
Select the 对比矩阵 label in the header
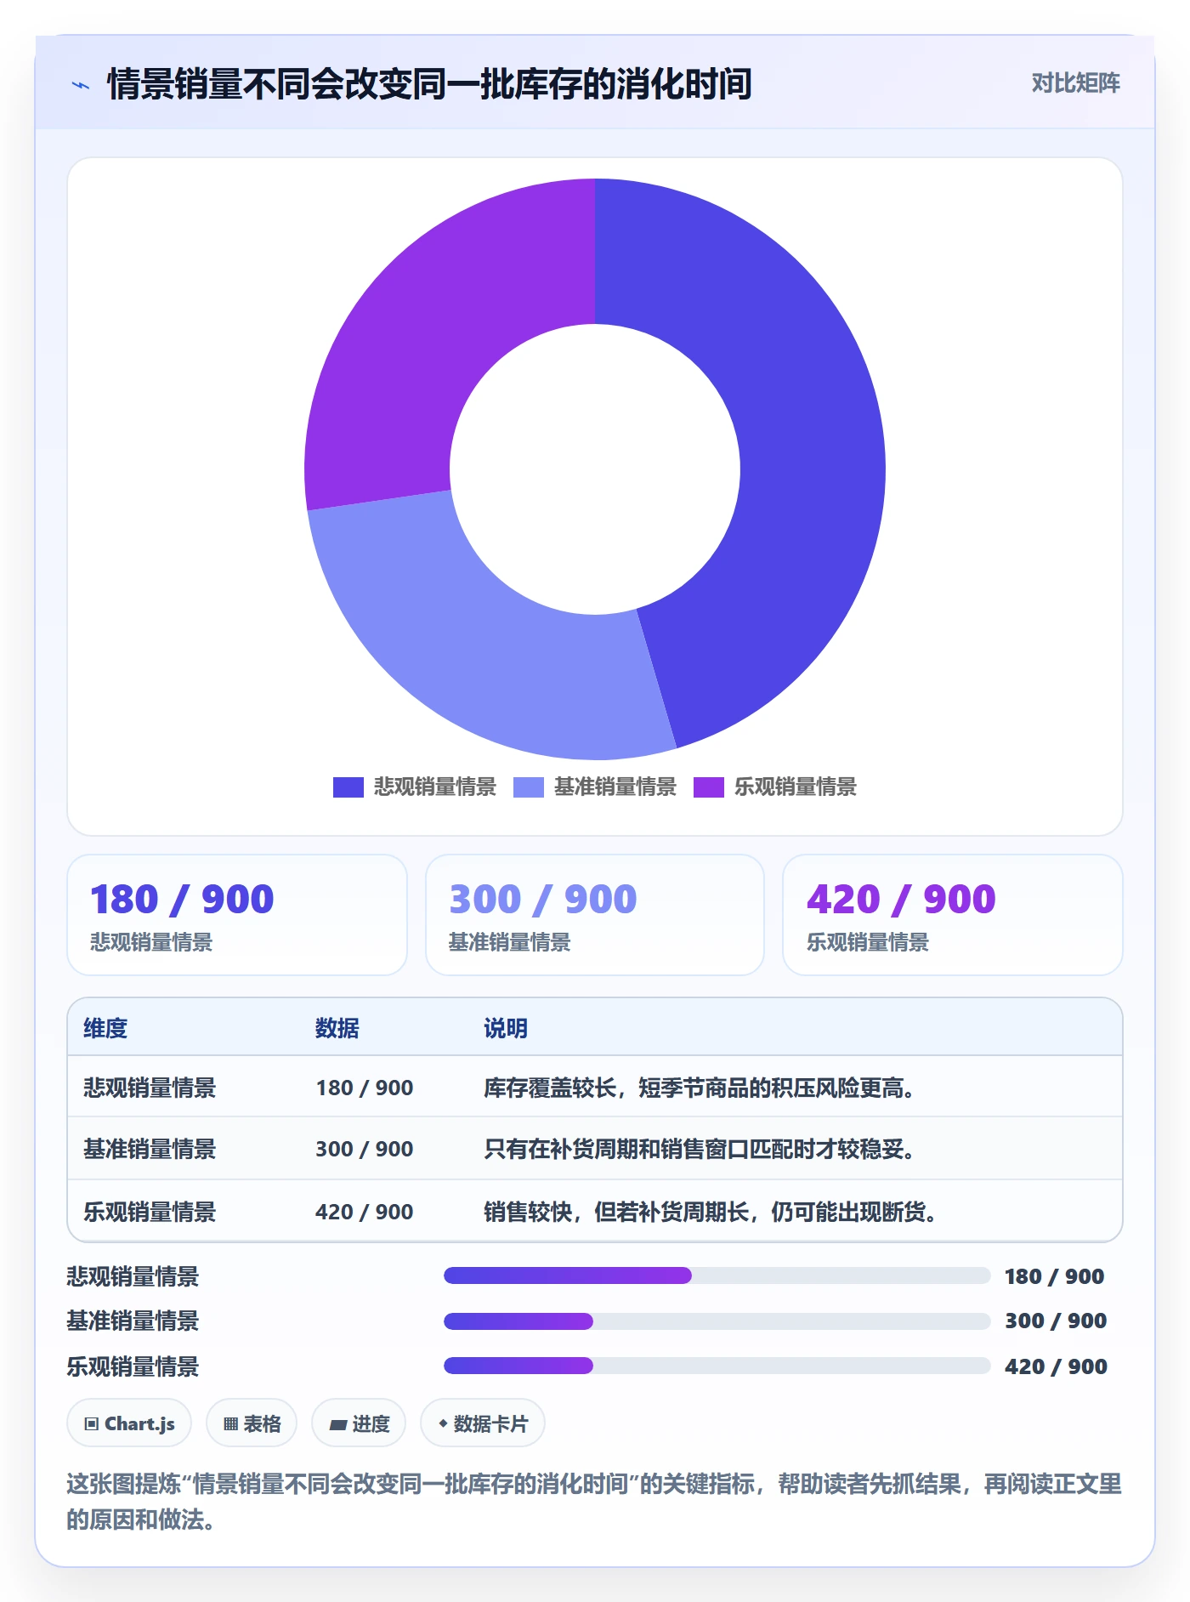(1075, 82)
